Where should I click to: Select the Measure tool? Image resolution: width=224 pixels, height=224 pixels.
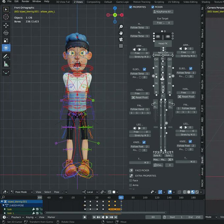(6, 64)
